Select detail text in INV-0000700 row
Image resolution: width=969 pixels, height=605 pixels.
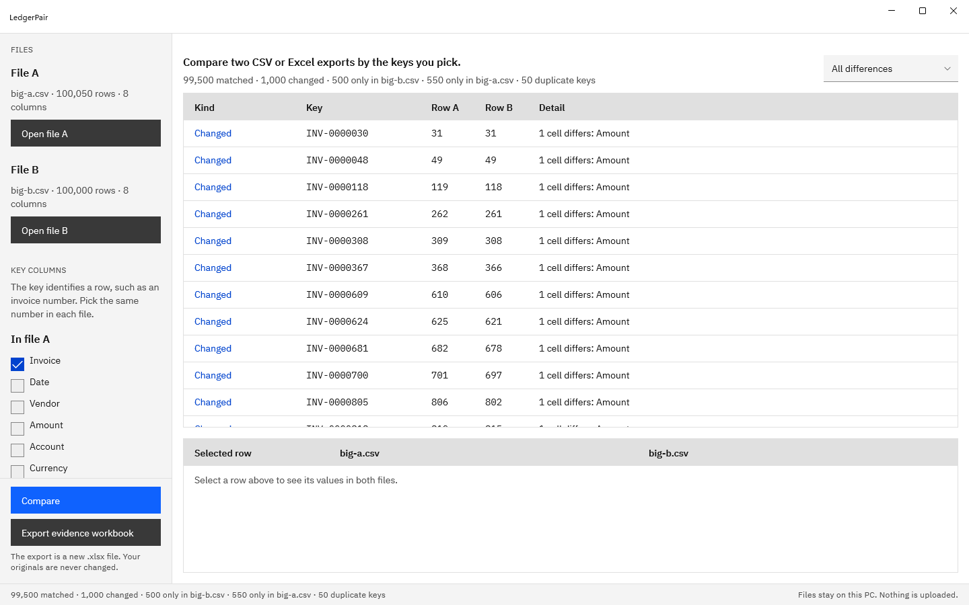pos(584,375)
